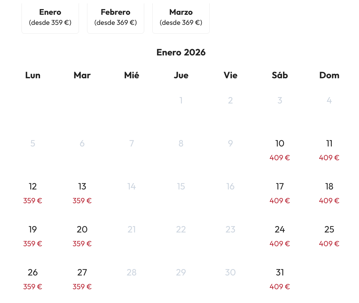This screenshot has height=303, width=359.
Task: Select Monday January 26 date
Action: click(x=33, y=279)
